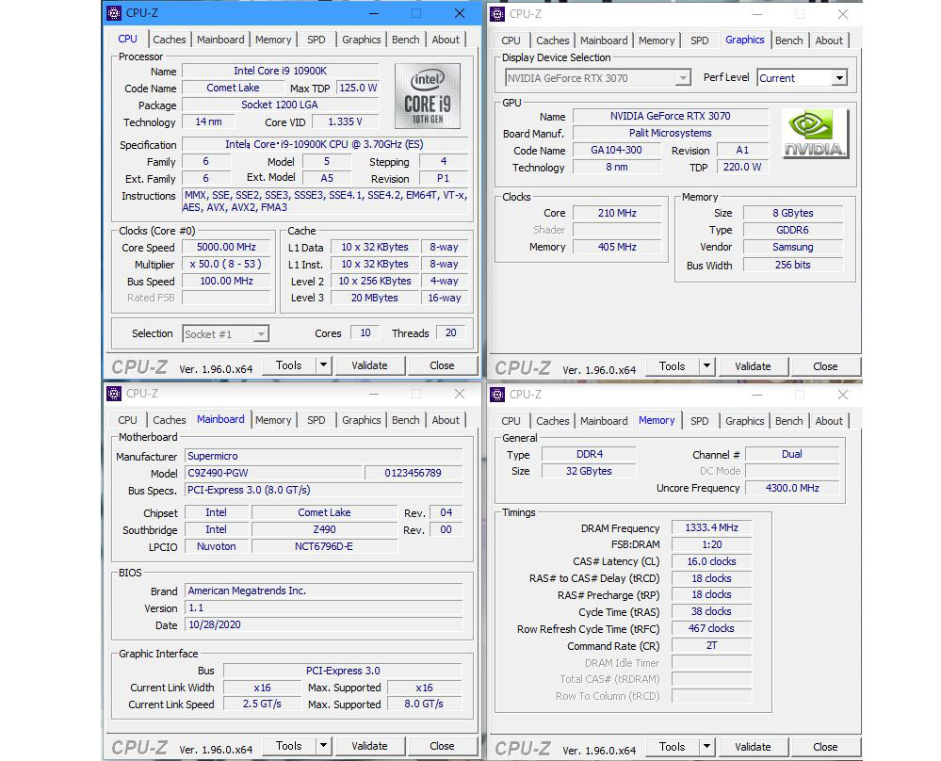Open Tools dropdown arrow in the processor window

pos(322,365)
